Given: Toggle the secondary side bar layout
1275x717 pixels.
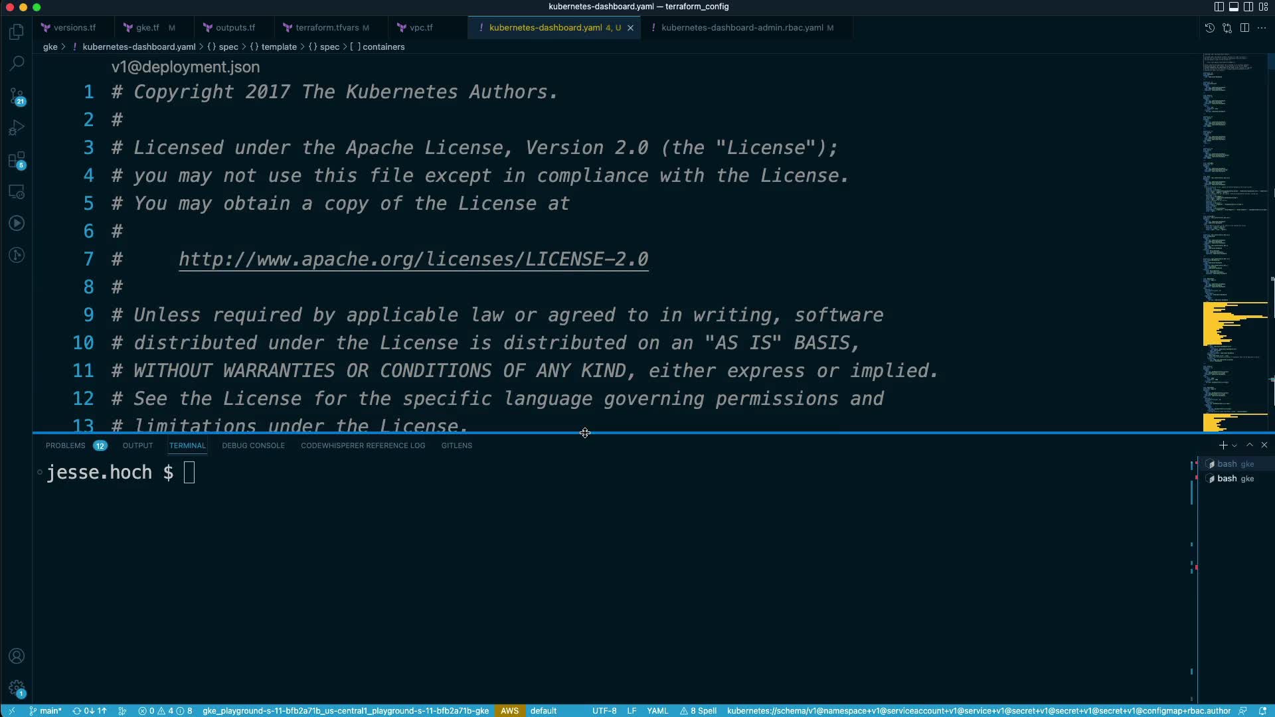Looking at the screenshot, I should [x=1248, y=7].
